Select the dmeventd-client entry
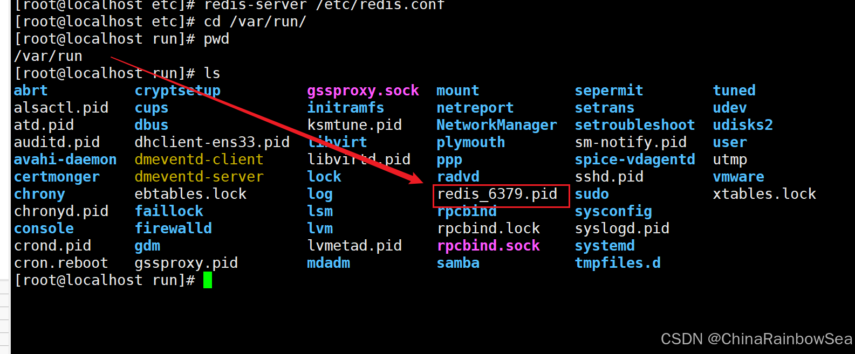The image size is (855, 354). tap(199, 160)
